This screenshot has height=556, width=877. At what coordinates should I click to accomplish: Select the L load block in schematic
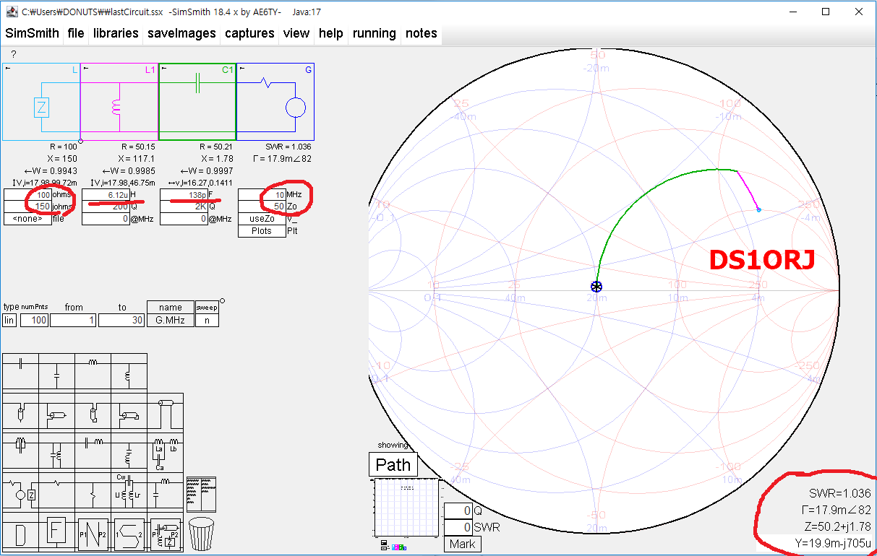41,102
